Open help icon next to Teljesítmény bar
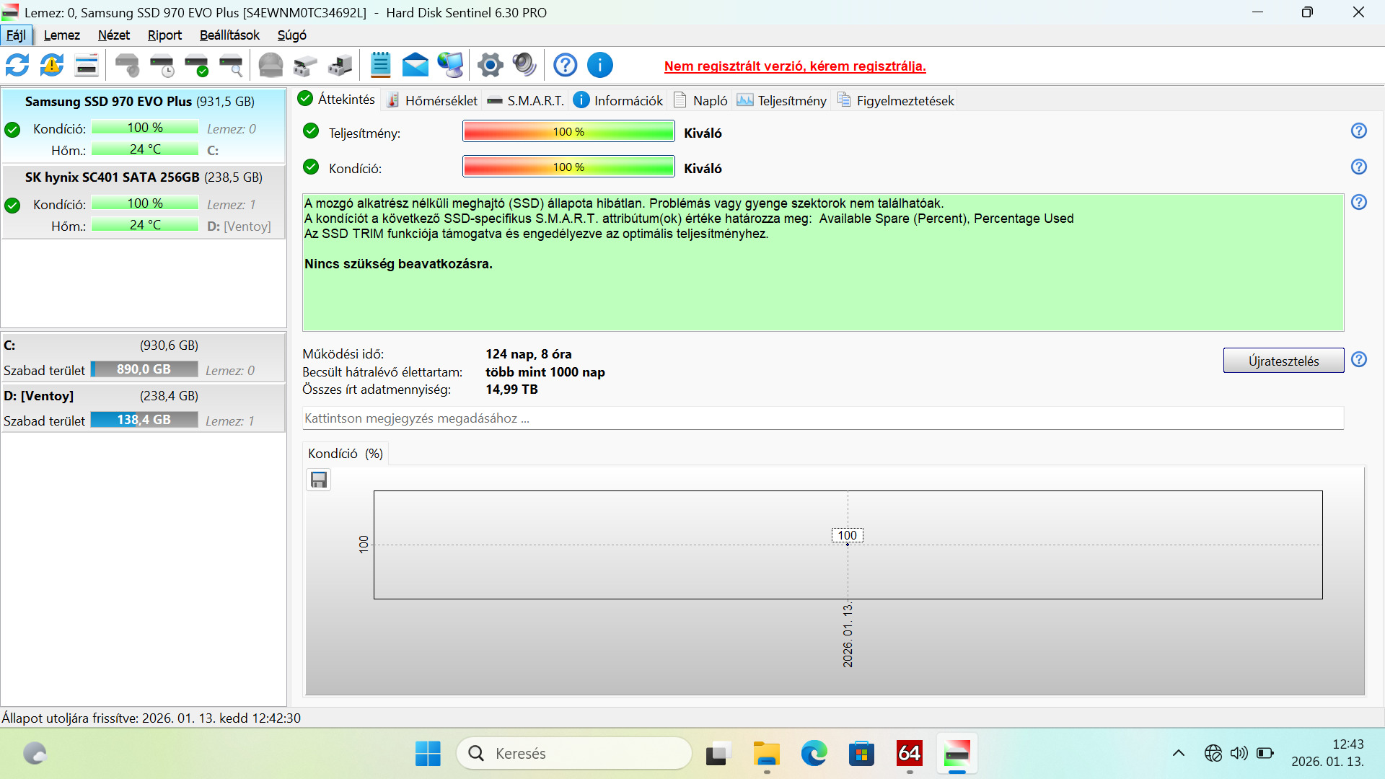This screenshot has width=1385, height=779. [1358, 131]
